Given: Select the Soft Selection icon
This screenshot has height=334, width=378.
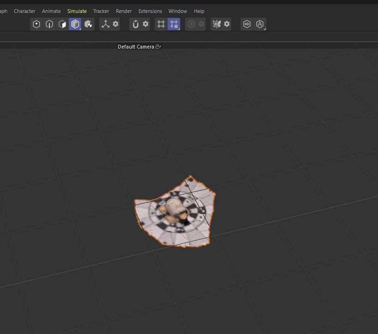Looking at the screenshot, I should coord(191,24).
